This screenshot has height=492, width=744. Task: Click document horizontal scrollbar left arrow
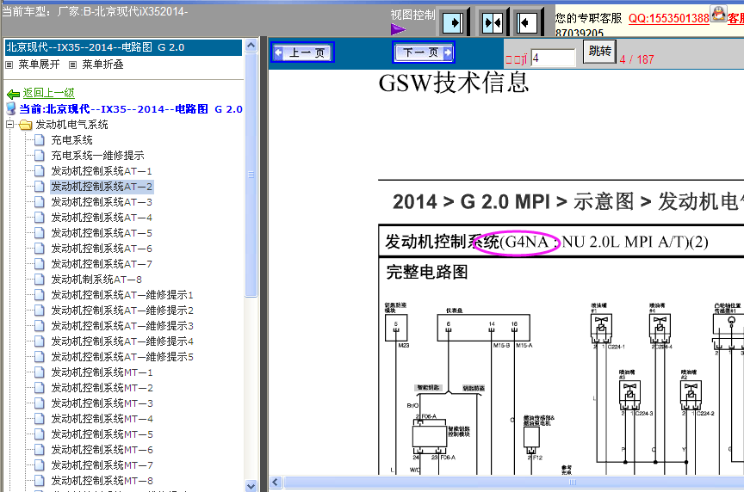(276, 483)
